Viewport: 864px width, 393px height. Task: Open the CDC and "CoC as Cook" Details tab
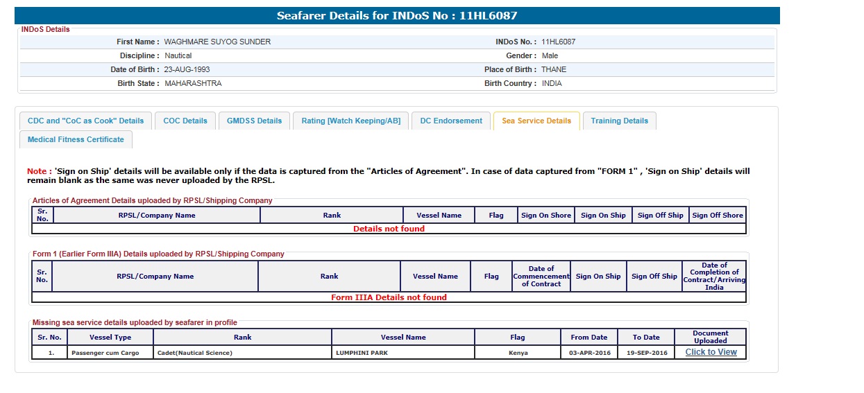point(85,121)
